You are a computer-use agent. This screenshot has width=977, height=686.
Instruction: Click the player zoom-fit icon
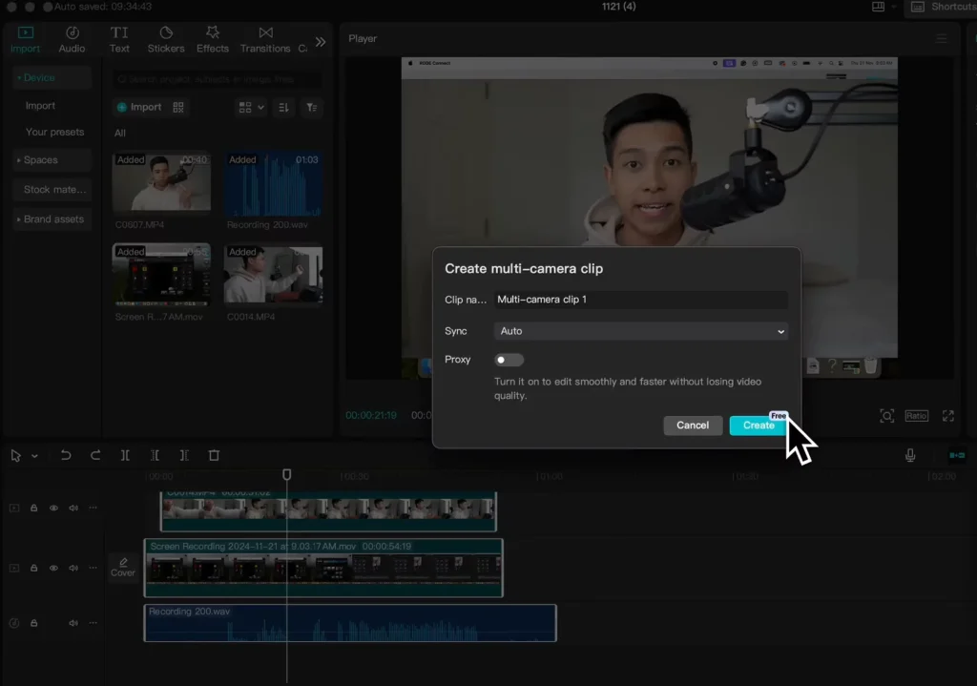(x=886, y=416)
